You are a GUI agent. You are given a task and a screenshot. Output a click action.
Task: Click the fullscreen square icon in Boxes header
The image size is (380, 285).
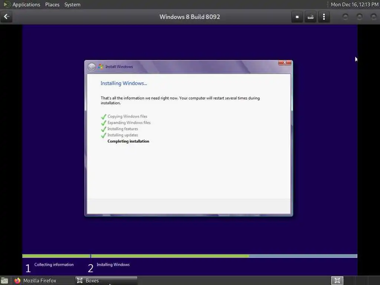point(297,17)
